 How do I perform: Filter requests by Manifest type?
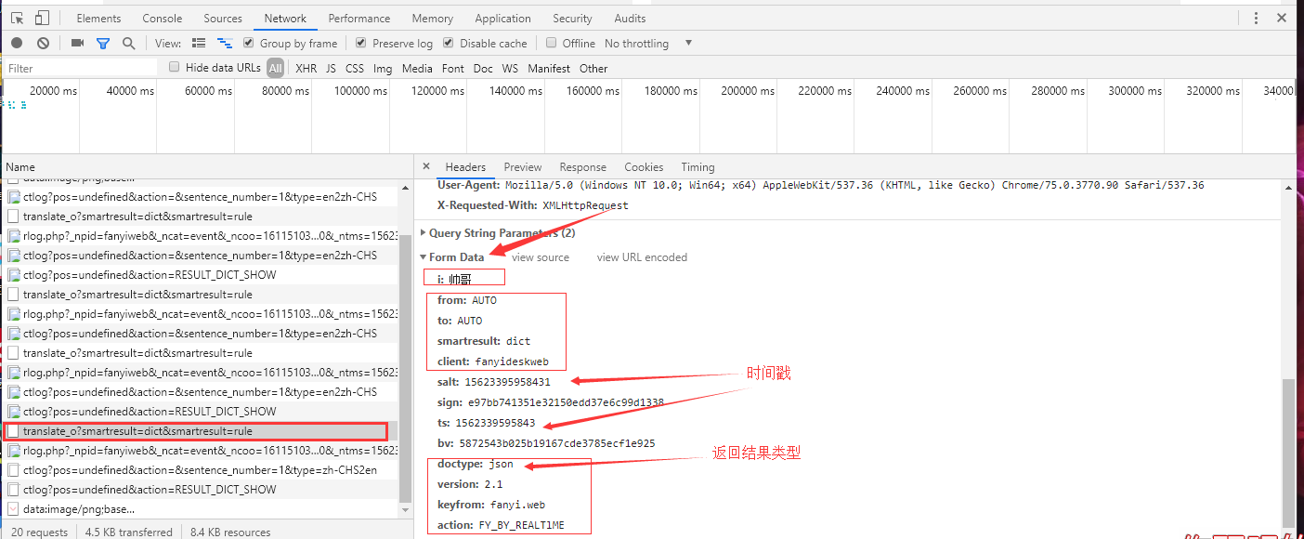point(549,68)
